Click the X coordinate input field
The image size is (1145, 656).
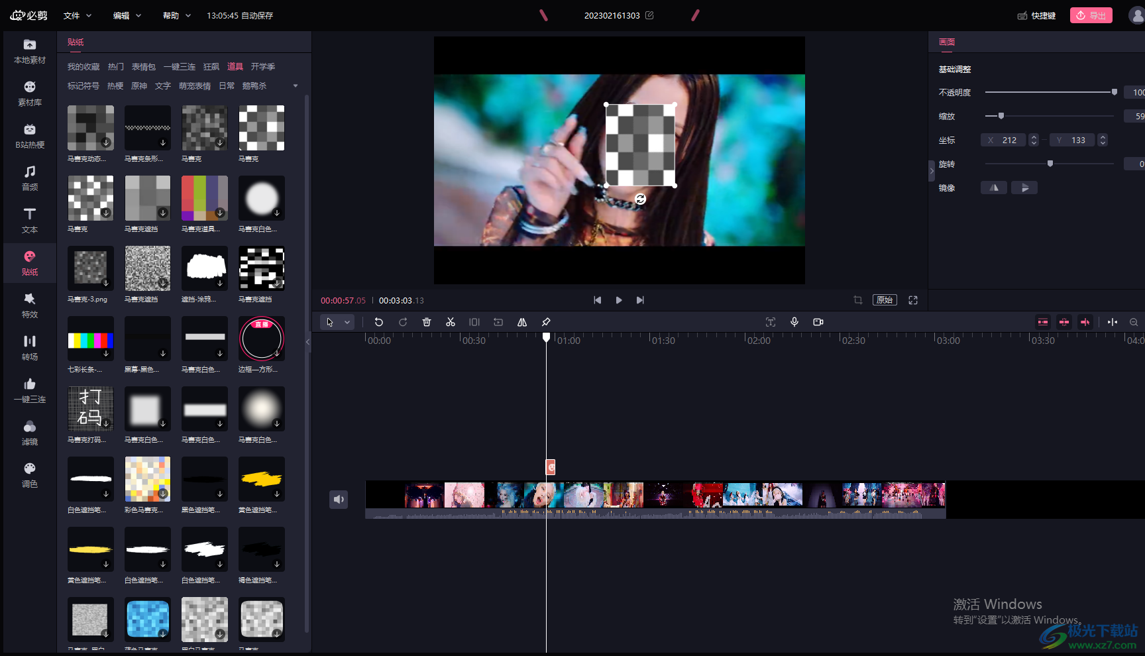click(1003, 140)
